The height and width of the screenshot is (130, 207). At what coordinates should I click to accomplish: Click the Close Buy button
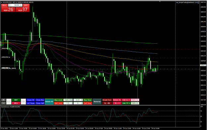pyautogui.click(x=40, y=100)
